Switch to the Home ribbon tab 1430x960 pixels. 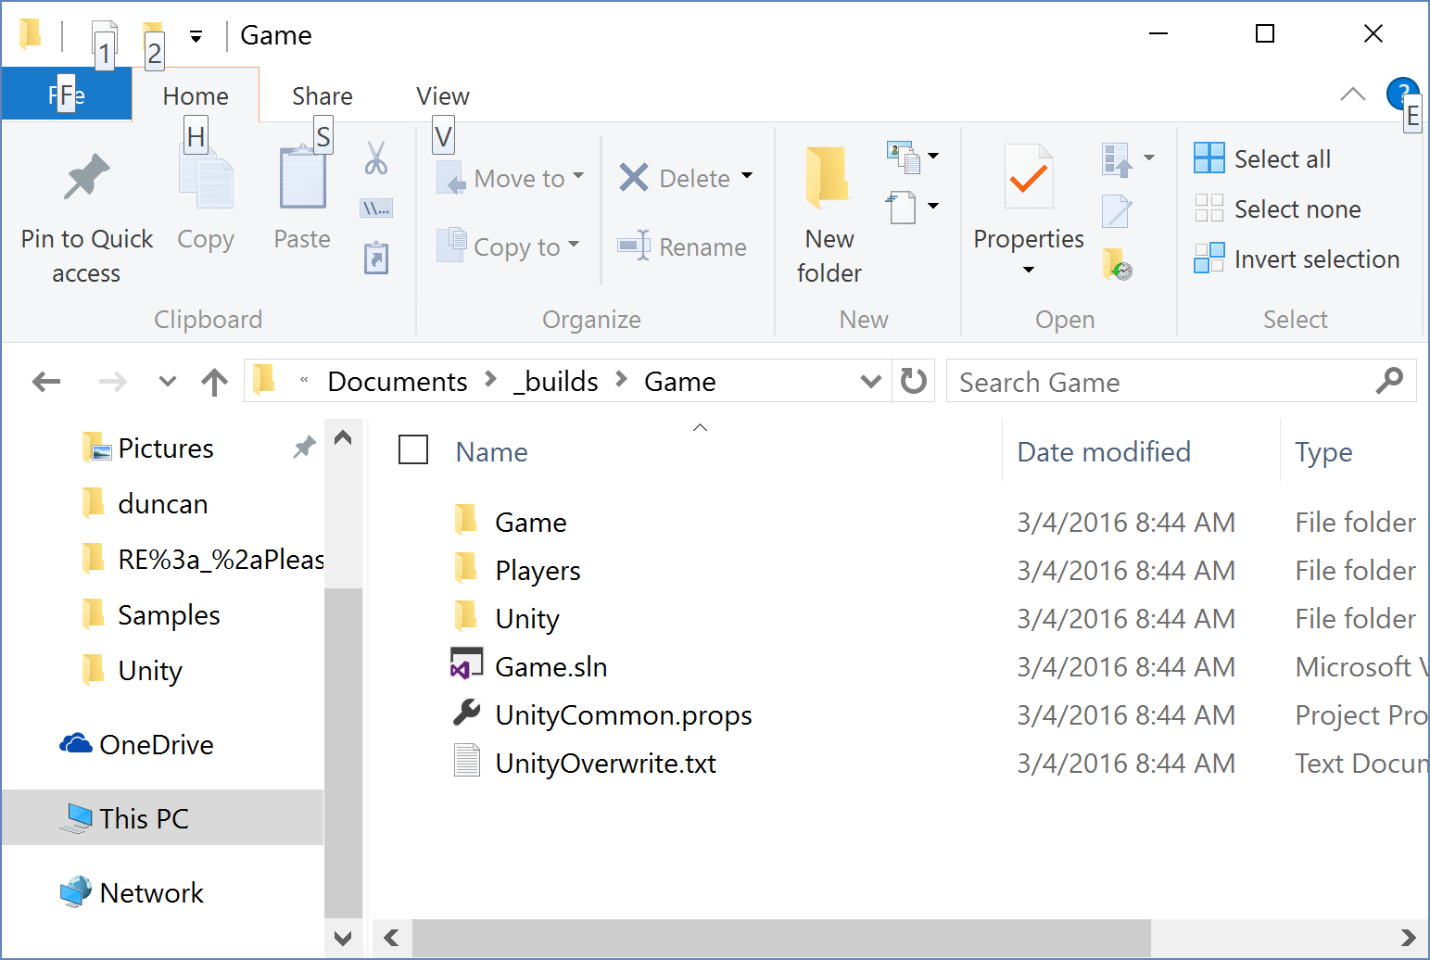(x=196, y=95)
